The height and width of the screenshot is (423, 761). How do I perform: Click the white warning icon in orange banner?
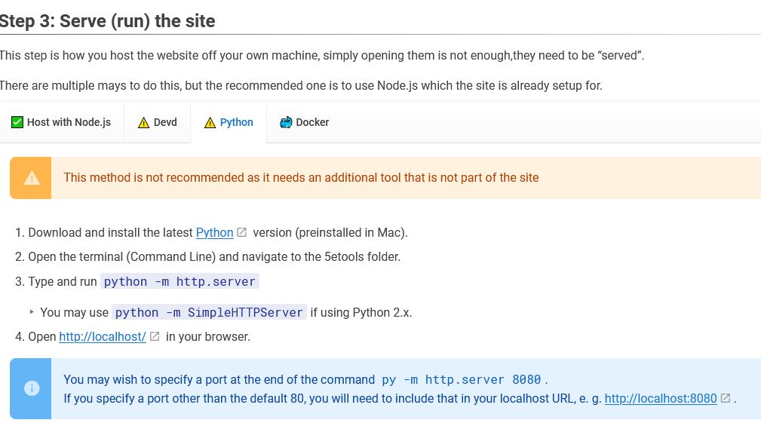pyautogui.click(x=31, y=178)
